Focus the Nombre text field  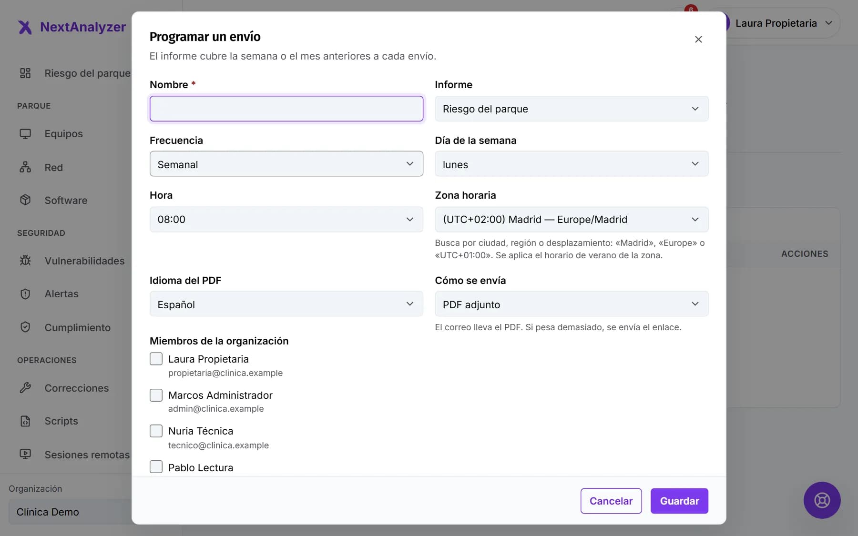[286, 109]
